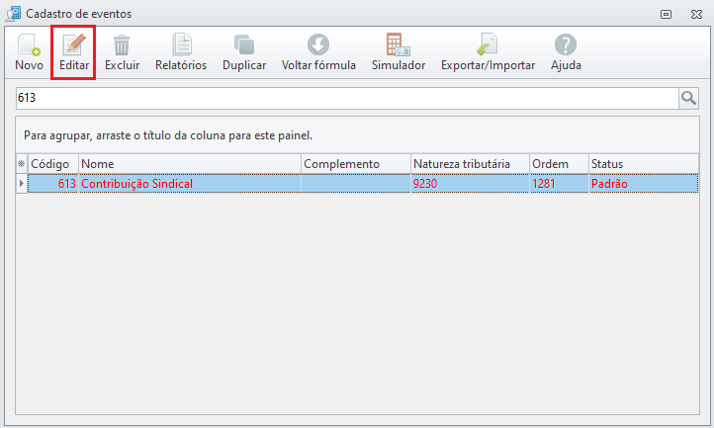Sort by Nome column header
This screenshot has height=428, width=714.
(x=190, y=164)
